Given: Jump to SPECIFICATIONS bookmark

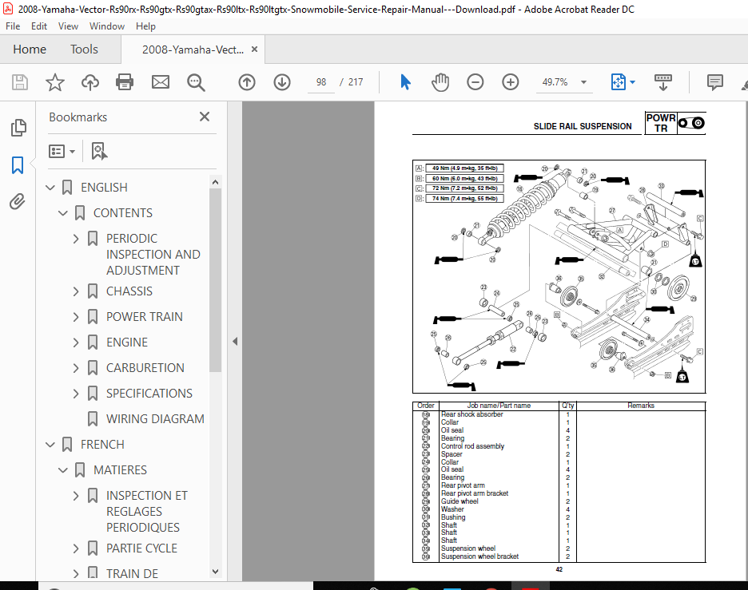Looking at the screenshot, I should tap(149, 393).
